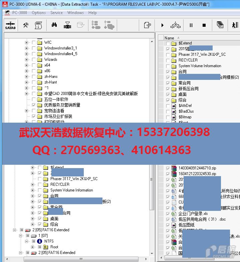Viewport: 240px width, 262px height.
Task: Expand the x64 folder node
Action: (26, 65)
